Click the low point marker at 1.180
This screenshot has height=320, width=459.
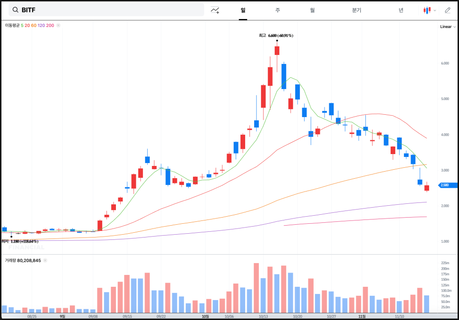point(11,236)
